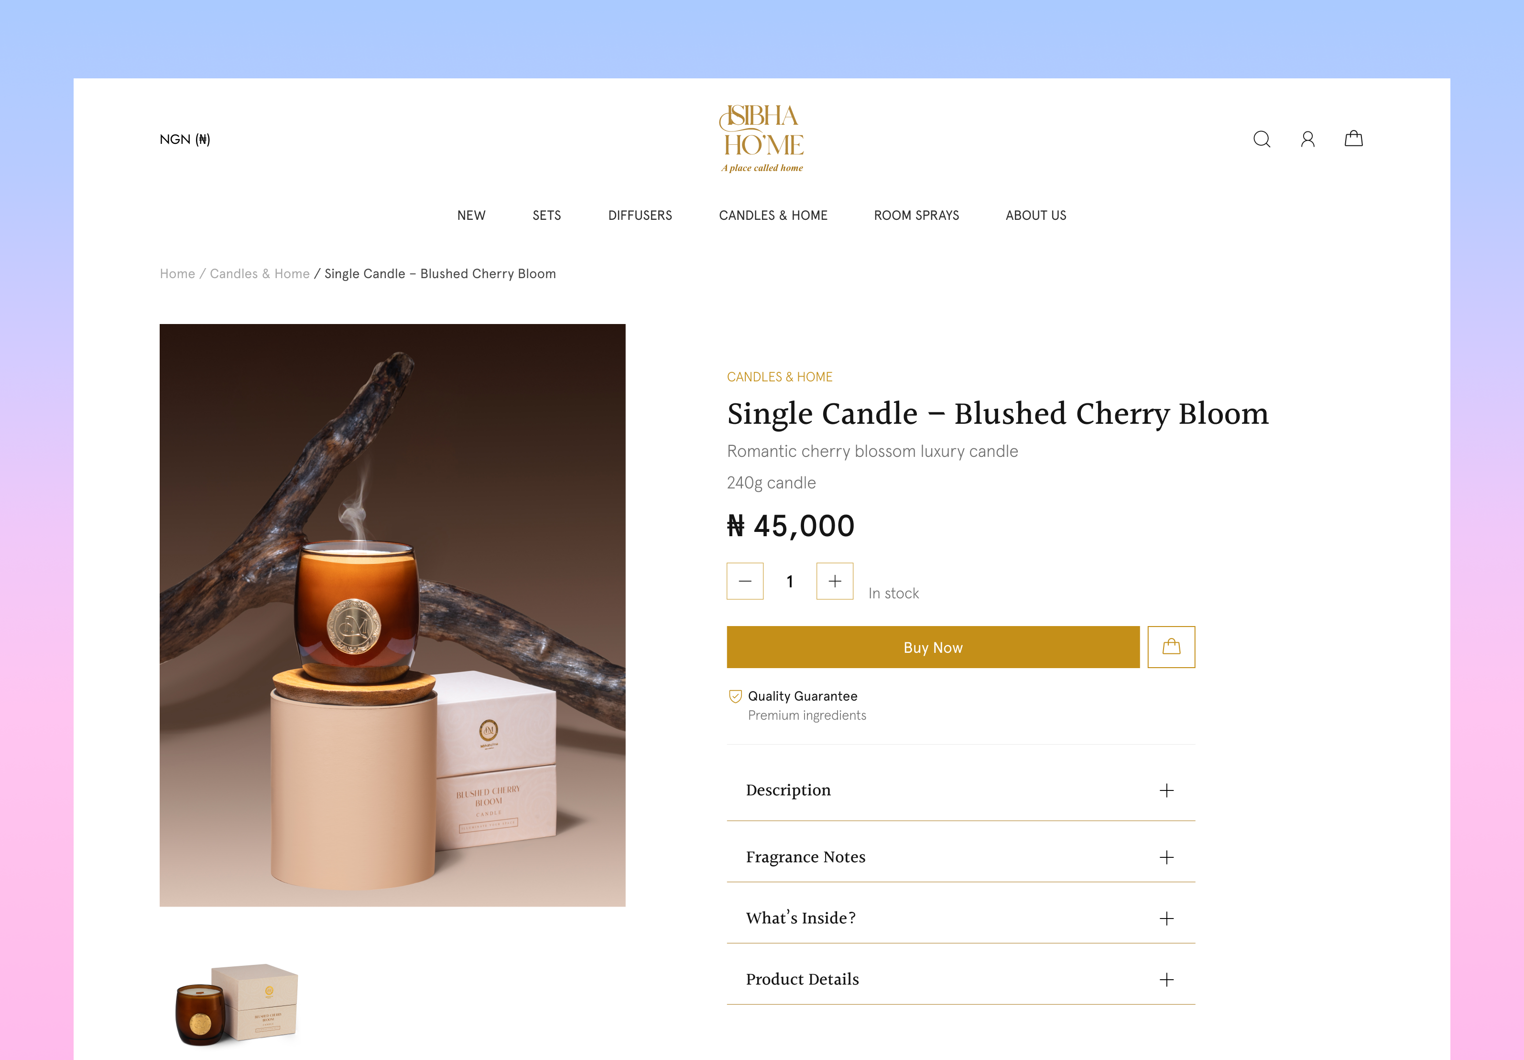Click the Quality Guarantee shield icon
Viewport: 1524px width, 1060px height.
735,696
